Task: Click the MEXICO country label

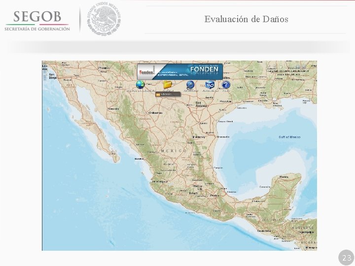Action: [174, 151]
